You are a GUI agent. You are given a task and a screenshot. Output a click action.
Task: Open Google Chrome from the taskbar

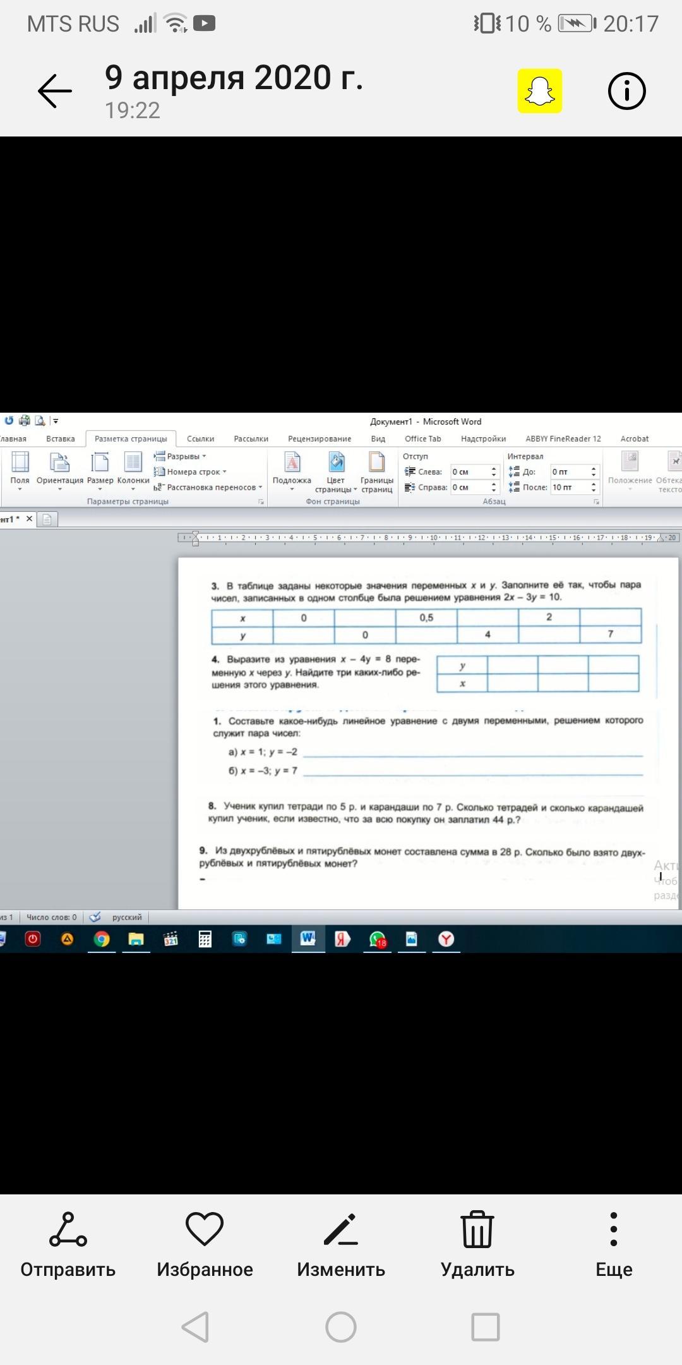pos(102,939)
